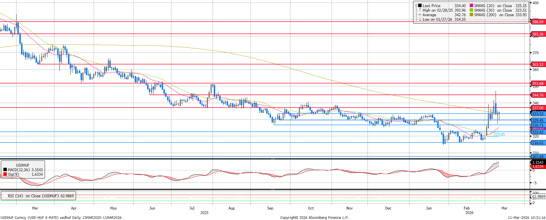Select the 316.01 blue level tag

pyautogui.click(x=538, y=143)
